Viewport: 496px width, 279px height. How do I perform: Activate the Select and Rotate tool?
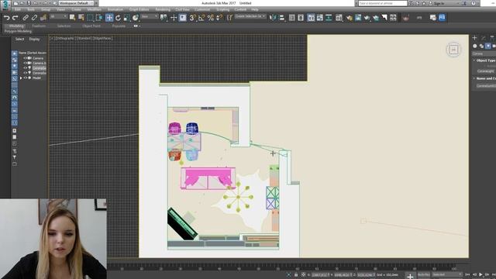point(118,18)
